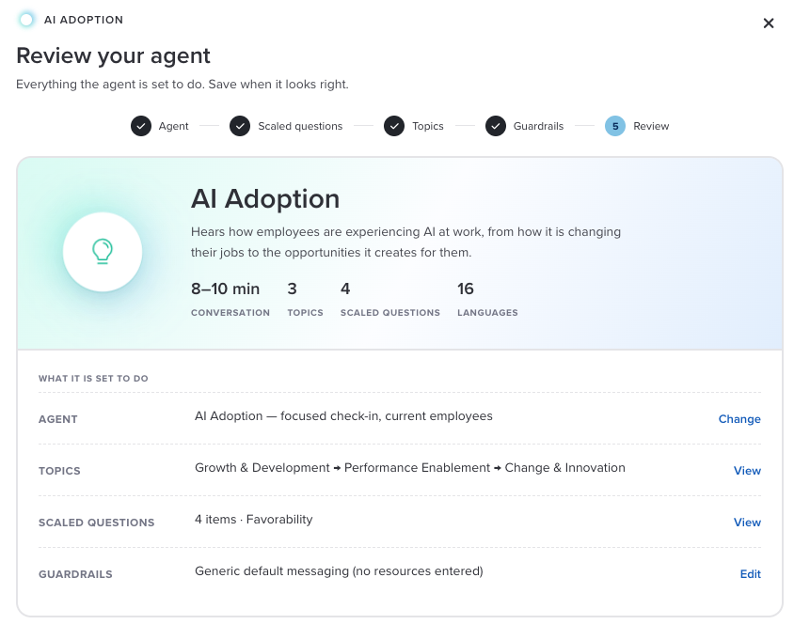The height and width of the screenshot is (640, 794).
Task: Go to the Guardrails step label
Action: 538,126
